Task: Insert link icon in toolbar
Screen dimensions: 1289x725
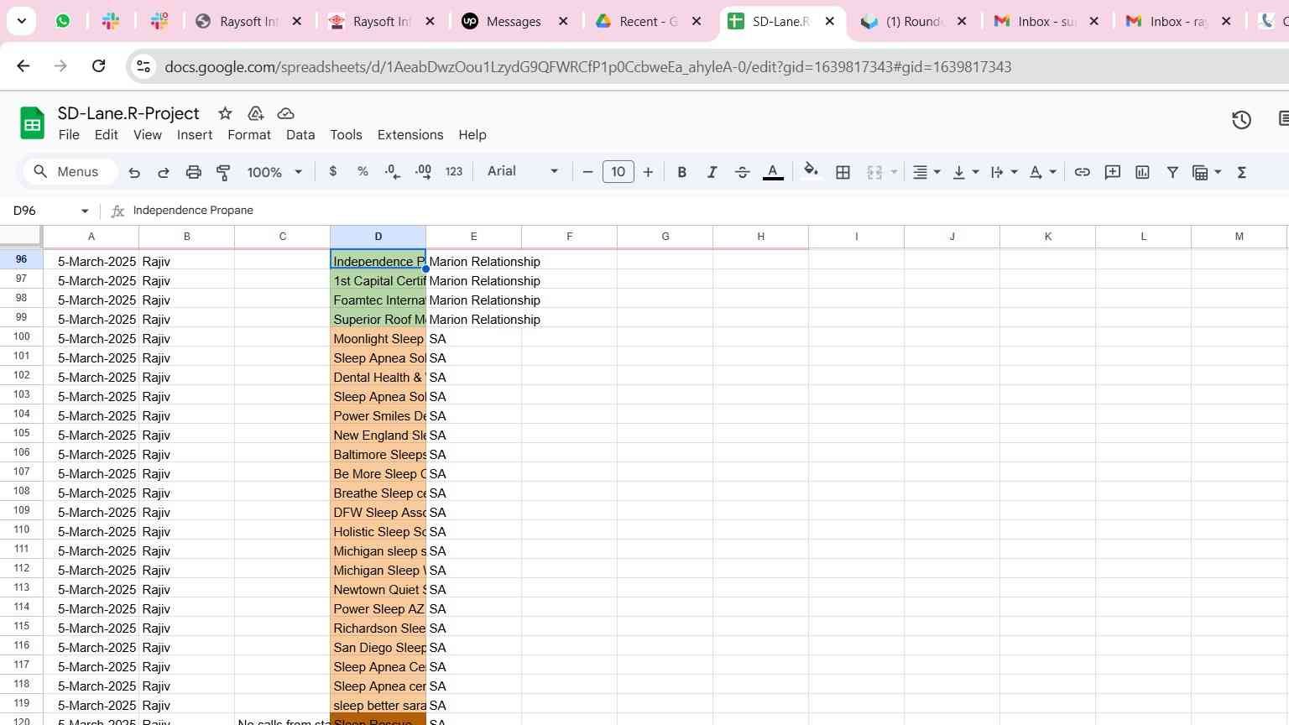Action: (x=1083, y=172)
